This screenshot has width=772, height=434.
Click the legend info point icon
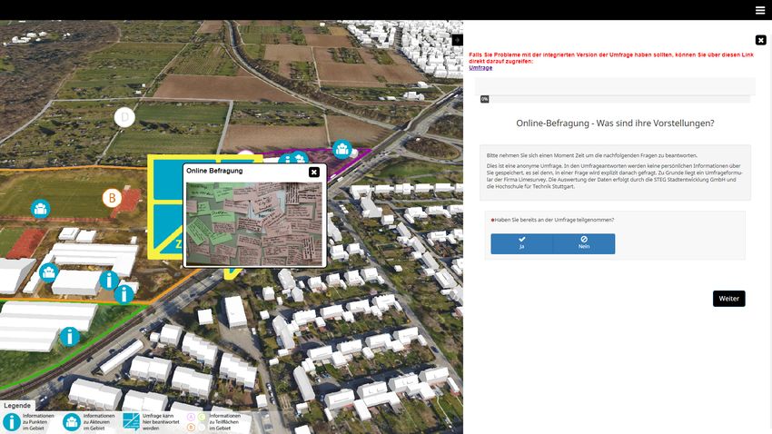point(11,422)
